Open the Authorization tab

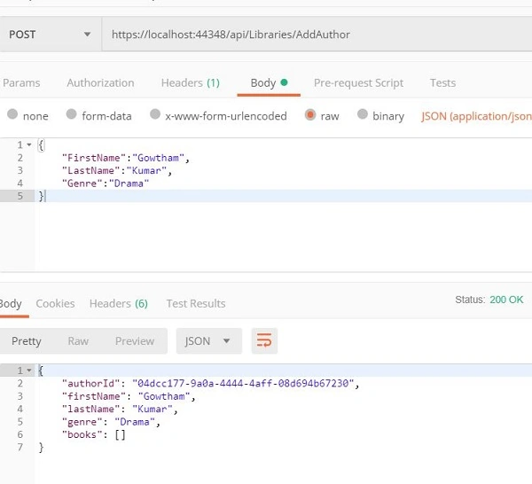pos(100,82)
